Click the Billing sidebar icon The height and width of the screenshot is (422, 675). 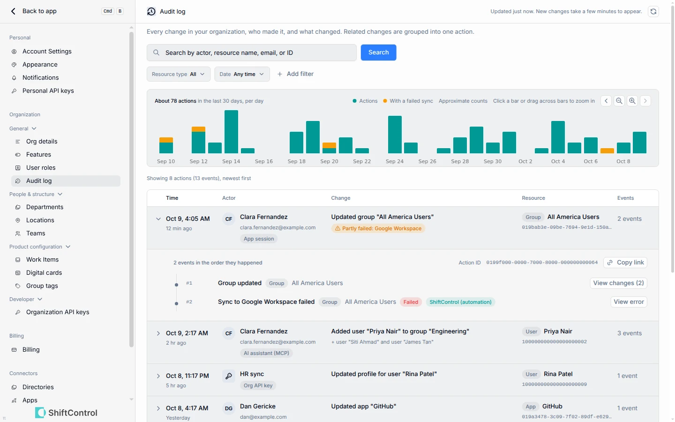click(x=14, y=350)
